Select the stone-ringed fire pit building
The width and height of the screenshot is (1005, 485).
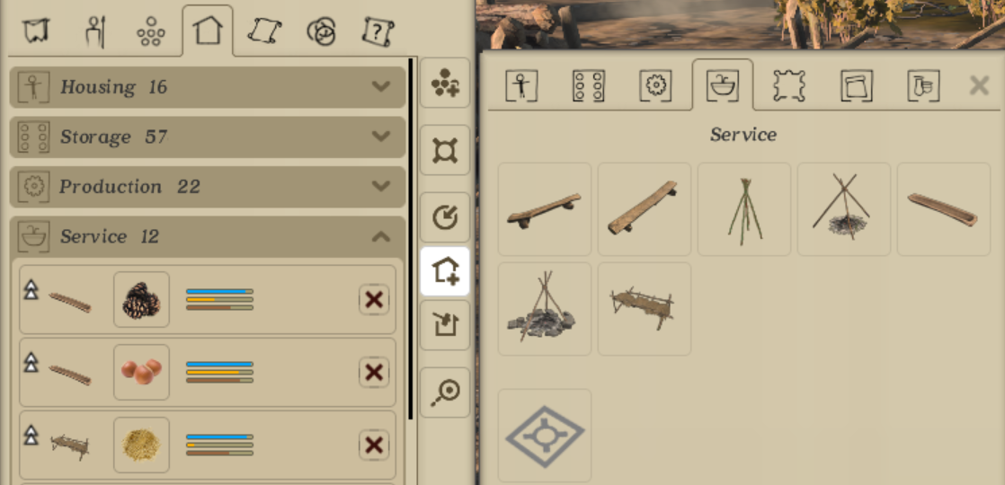[x=544, y=309]
